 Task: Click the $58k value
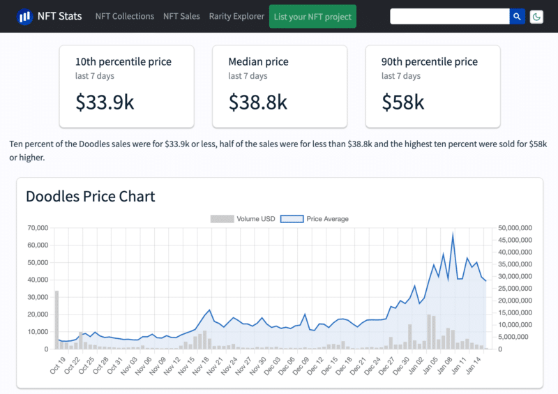[x=403, y=102]
